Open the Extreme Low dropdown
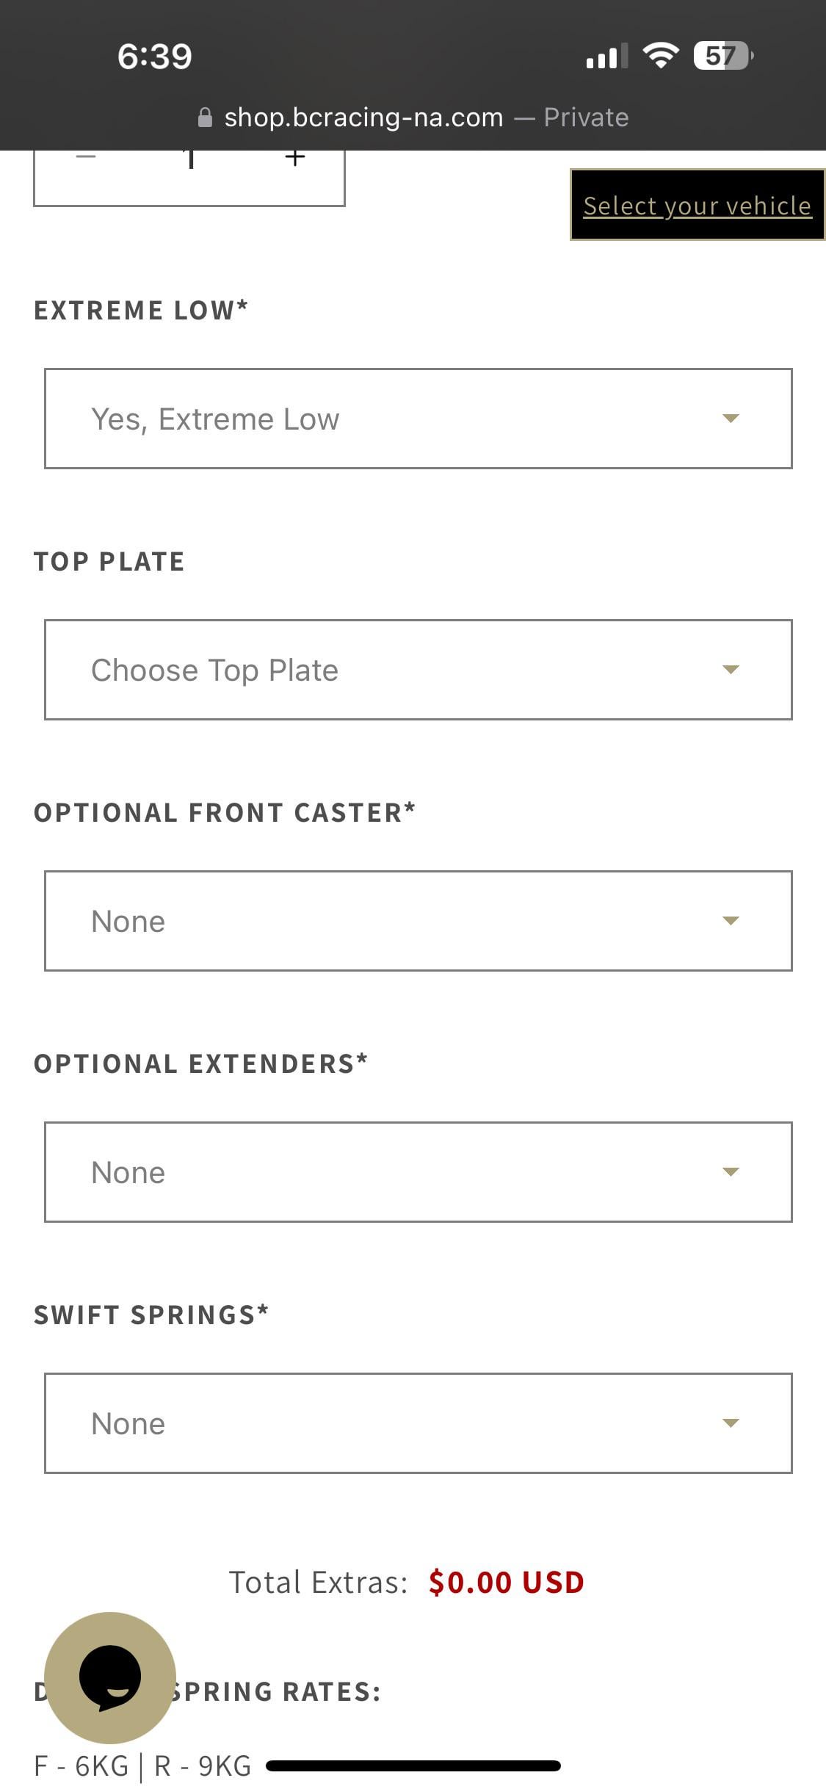This screenshot has width=826, height=1789. coord(418,419)
